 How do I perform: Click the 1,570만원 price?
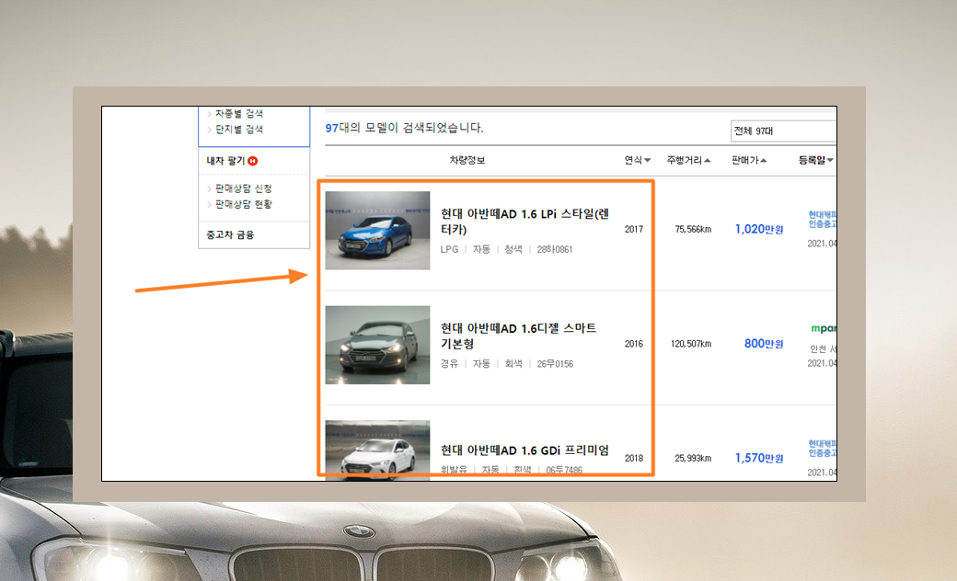[x=758, y=458]
